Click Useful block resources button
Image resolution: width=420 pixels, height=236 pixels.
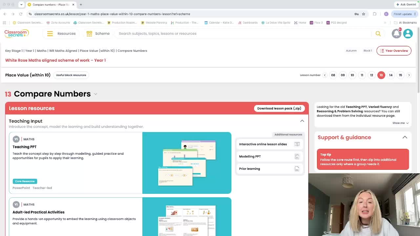71,75
